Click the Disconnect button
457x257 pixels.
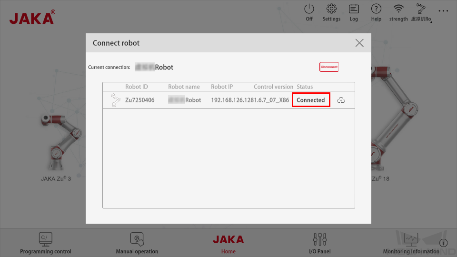click(329, 67)
